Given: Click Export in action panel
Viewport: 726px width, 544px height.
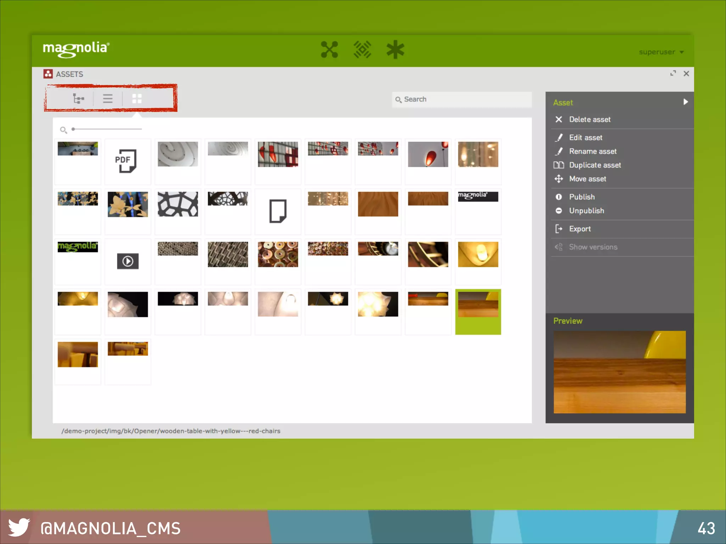Looking at the screenshot, I should tap(580, 229).
